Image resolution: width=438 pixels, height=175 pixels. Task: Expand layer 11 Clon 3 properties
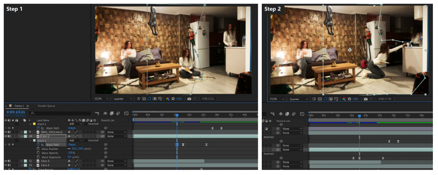click(x=22, y=161)
